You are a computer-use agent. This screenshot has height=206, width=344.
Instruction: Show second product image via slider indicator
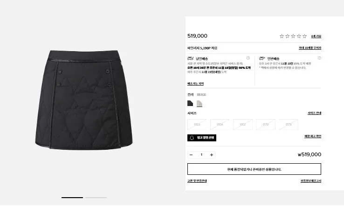click(x=96, y=198)
